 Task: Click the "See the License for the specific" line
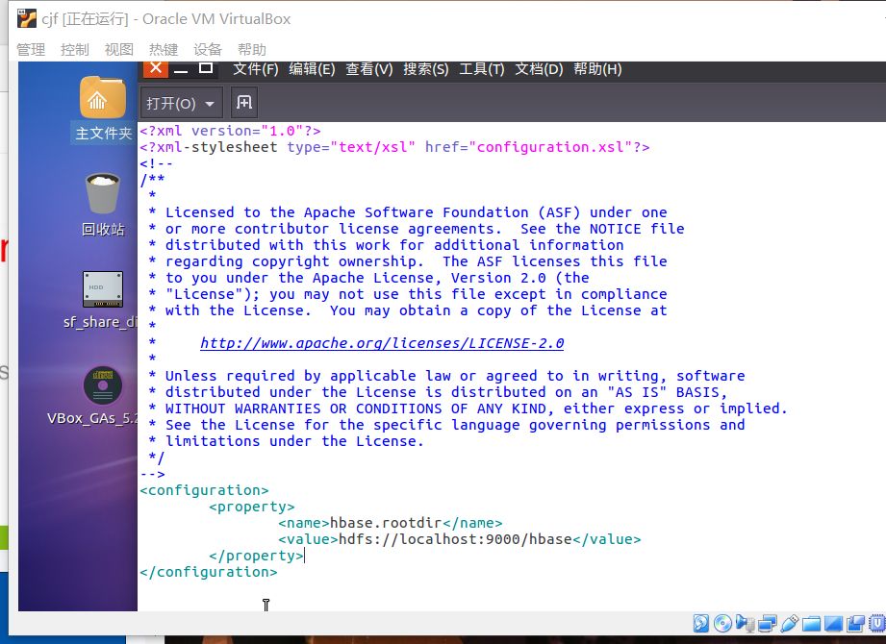point(445,425)
